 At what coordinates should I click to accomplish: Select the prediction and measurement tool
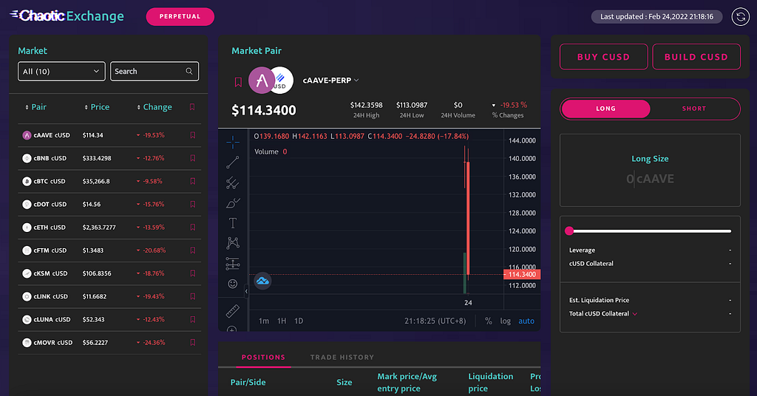click(233, 263)
